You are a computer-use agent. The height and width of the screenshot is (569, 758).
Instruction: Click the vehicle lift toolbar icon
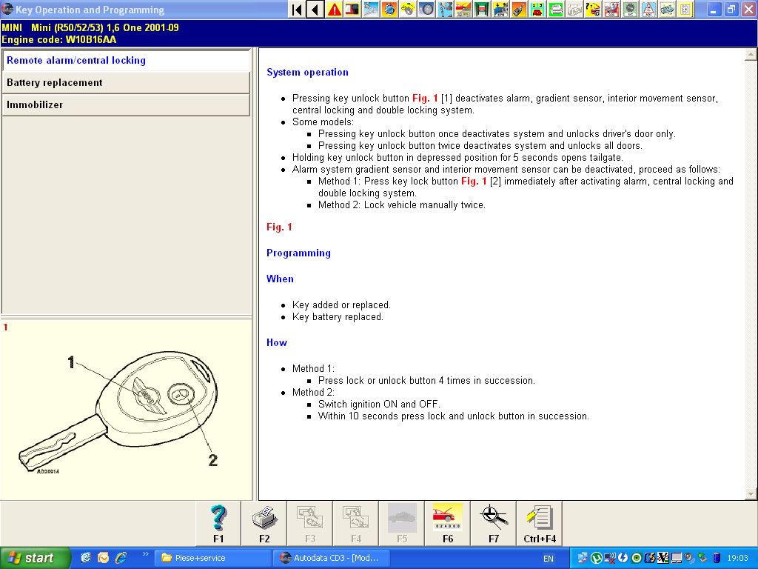point(482,10)
